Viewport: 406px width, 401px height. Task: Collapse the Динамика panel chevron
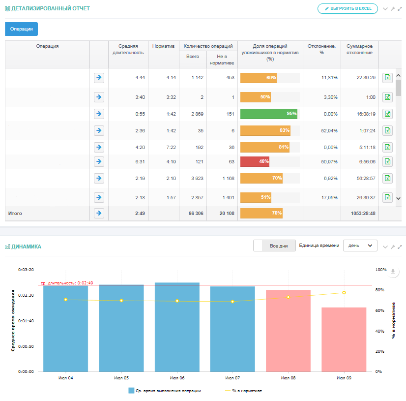[385, 247]
